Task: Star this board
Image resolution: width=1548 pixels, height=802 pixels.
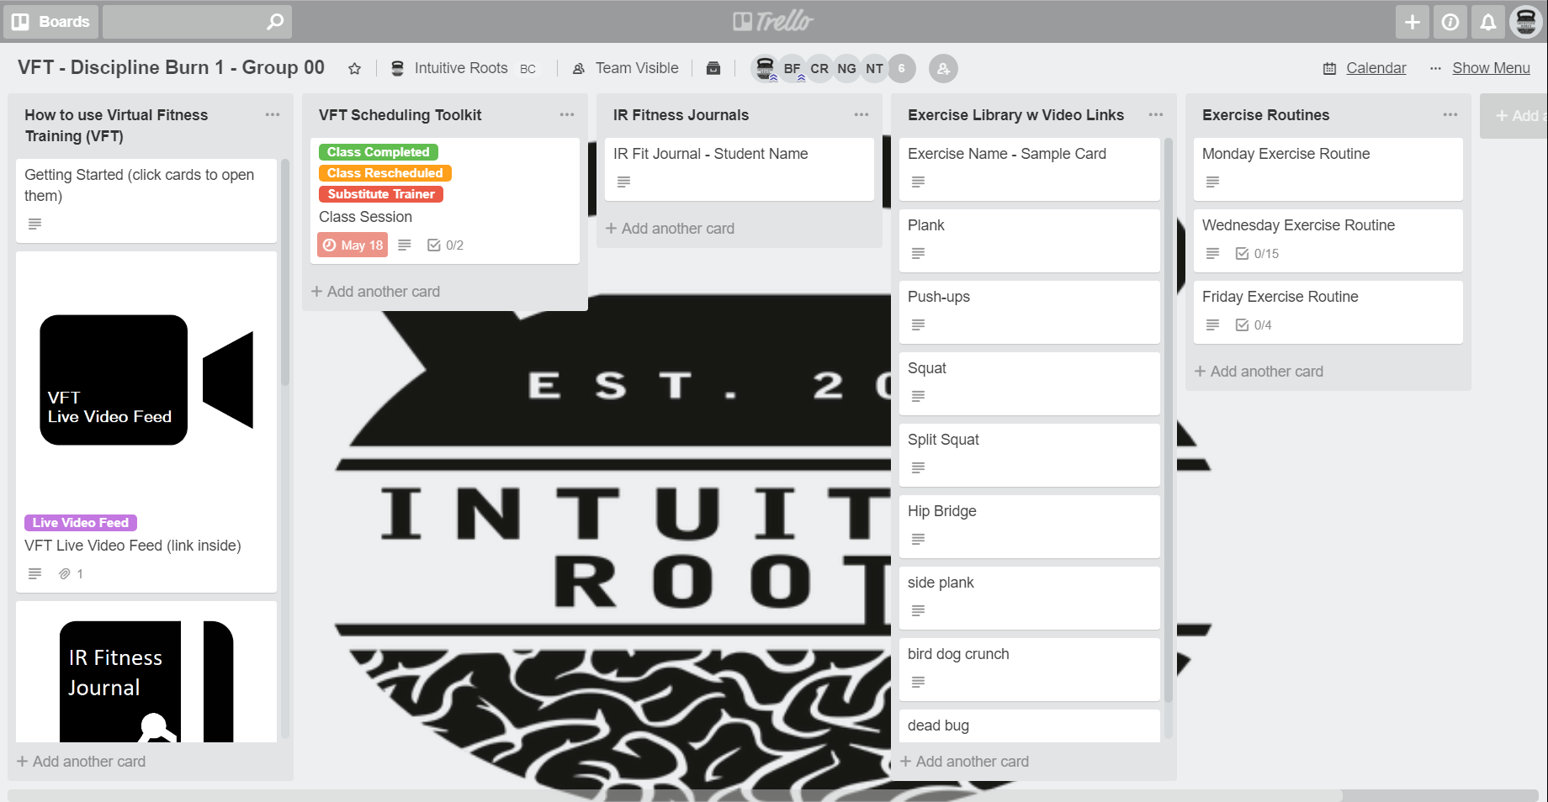Action: (355, 69)
